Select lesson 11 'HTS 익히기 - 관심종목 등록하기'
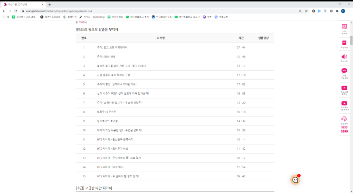Screen dimensions: 353x193 [115, 140]
